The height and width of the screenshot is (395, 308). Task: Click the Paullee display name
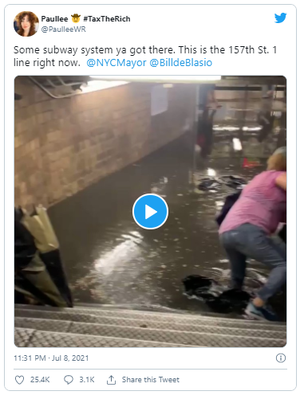(54, 19)
